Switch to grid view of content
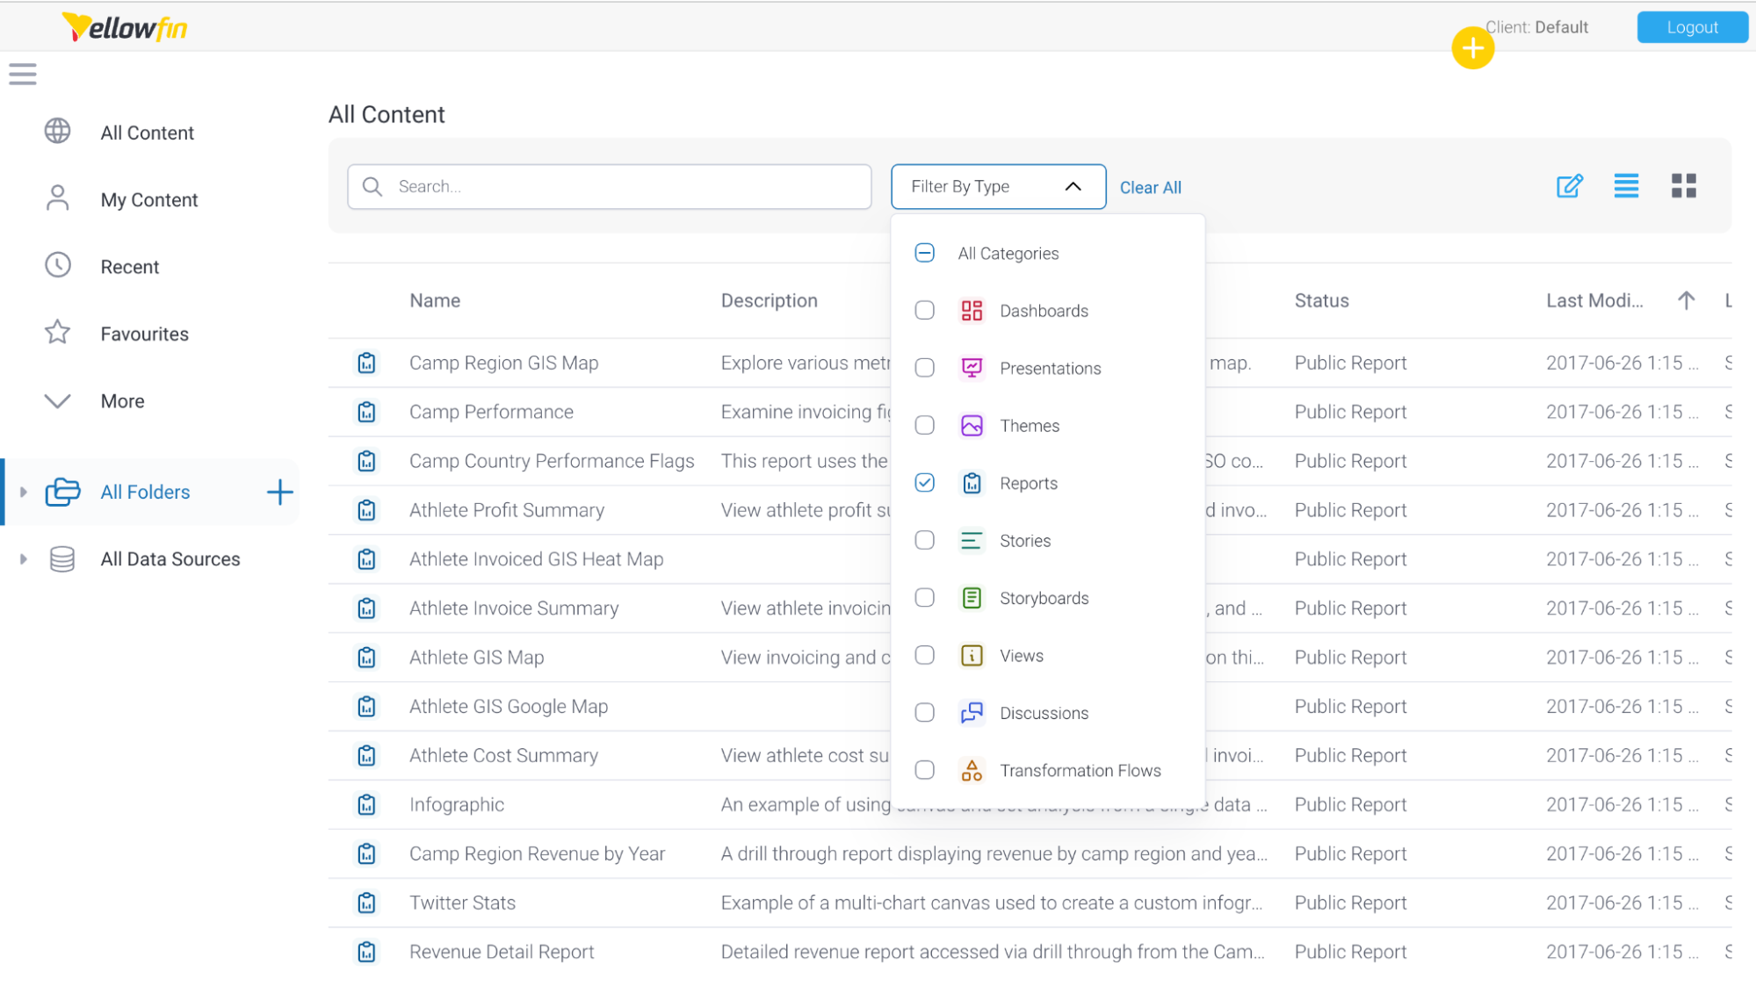Image resolution: width=1756 pixels, height=986 pixels. [1683, 185]
